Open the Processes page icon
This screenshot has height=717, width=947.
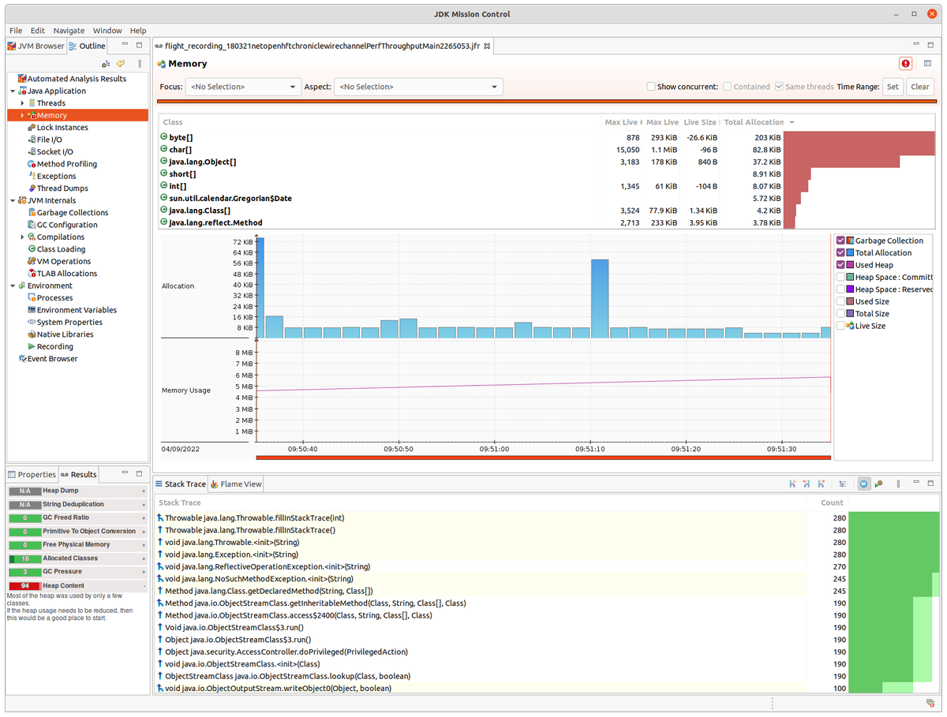[x=32, y=298]
